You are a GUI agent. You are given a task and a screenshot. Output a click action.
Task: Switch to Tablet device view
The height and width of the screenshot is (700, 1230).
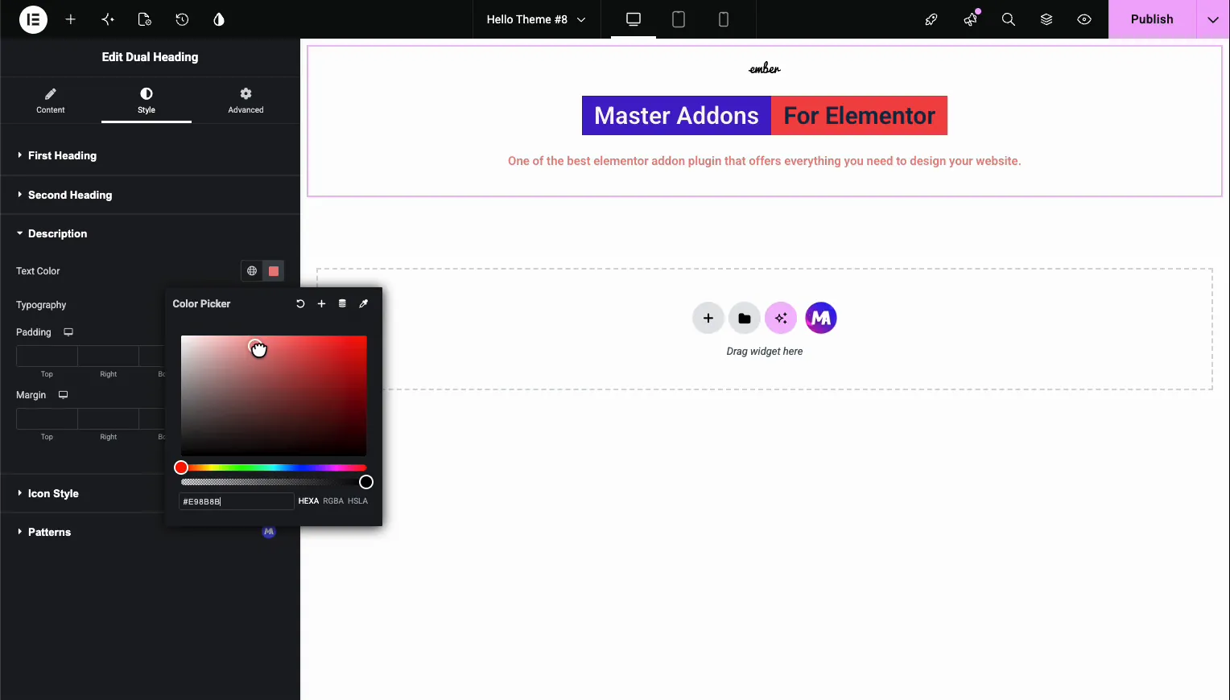coord(679,19)
